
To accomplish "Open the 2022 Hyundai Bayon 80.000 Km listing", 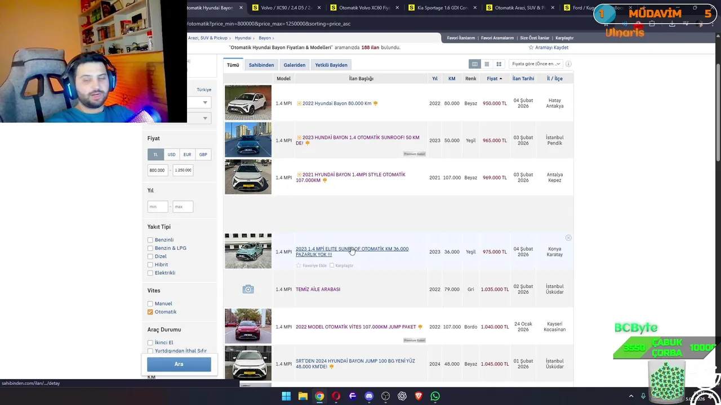I will click(337, 103).
